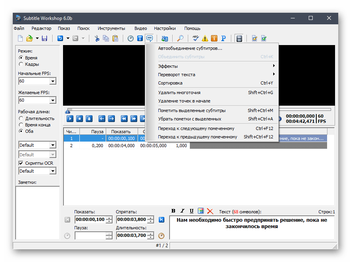
Task: Expand the Желаемые FPS dropdown
Action: pyautogui.click(x=53, y=100)
